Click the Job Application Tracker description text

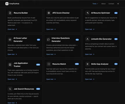pos(23,73)
